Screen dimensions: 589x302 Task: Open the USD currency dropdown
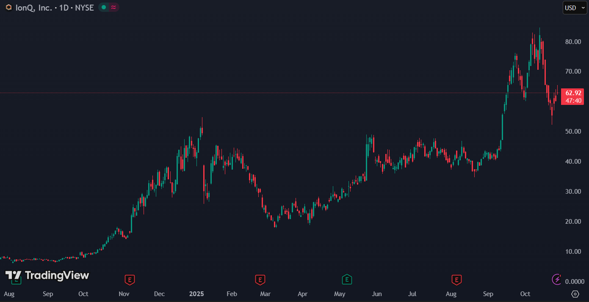pos(575,8)
